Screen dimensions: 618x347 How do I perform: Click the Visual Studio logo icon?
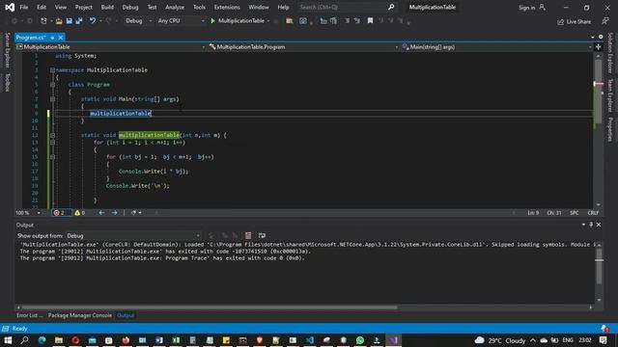coord(10,7)
